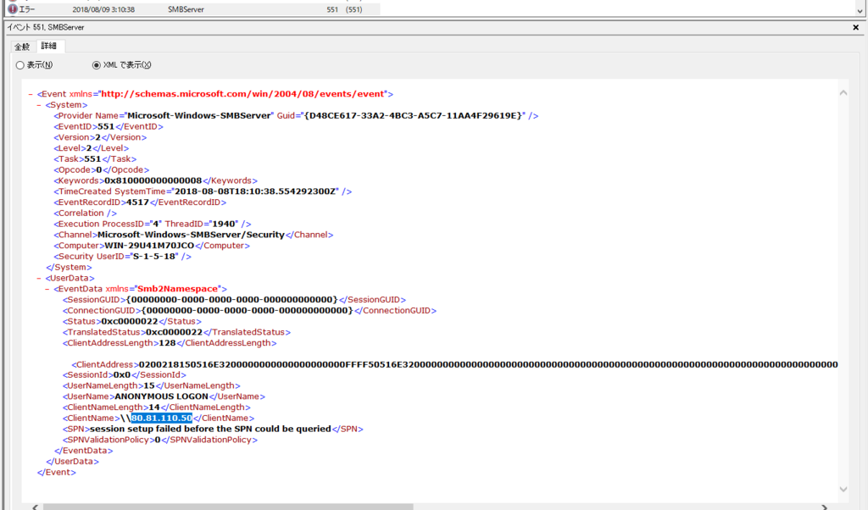This screenshot has height=510, width=868.
Task: Switch to the 全般 tab
Action: pyautogui.click(x=22, y=47)
